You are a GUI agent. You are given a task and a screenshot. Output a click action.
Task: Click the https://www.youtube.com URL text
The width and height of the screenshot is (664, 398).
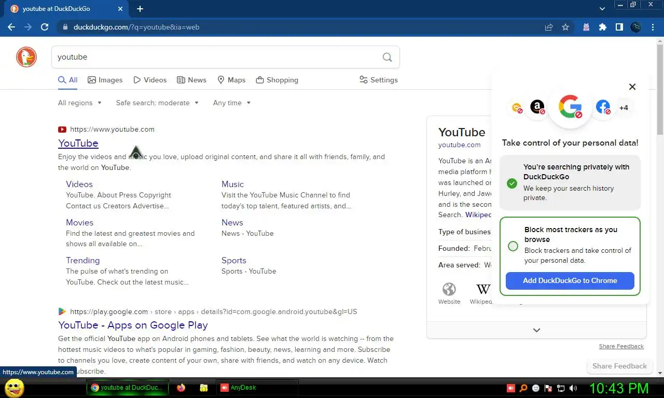[112, 130]
